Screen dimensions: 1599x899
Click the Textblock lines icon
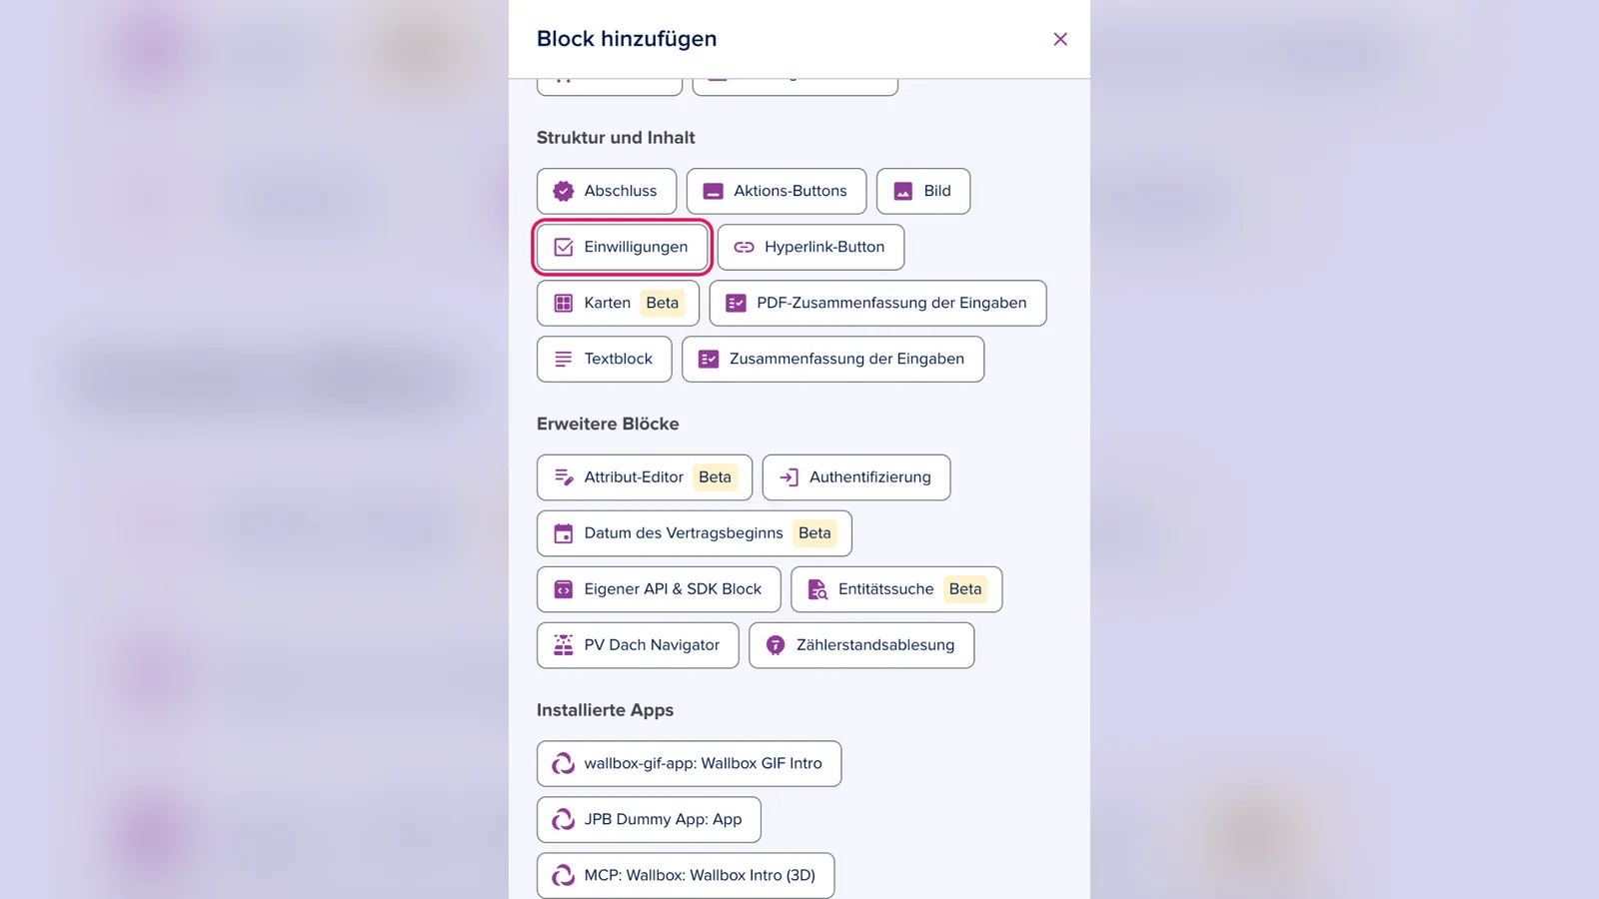click(x=564, y=359)
